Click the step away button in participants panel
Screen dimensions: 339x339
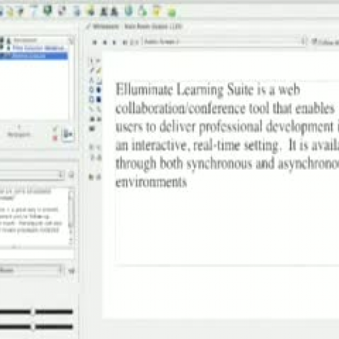coord(68,134)
